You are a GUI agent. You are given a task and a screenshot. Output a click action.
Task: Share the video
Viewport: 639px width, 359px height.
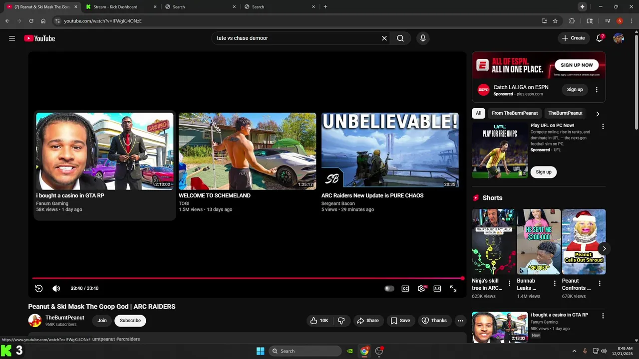tap(368, 321)
